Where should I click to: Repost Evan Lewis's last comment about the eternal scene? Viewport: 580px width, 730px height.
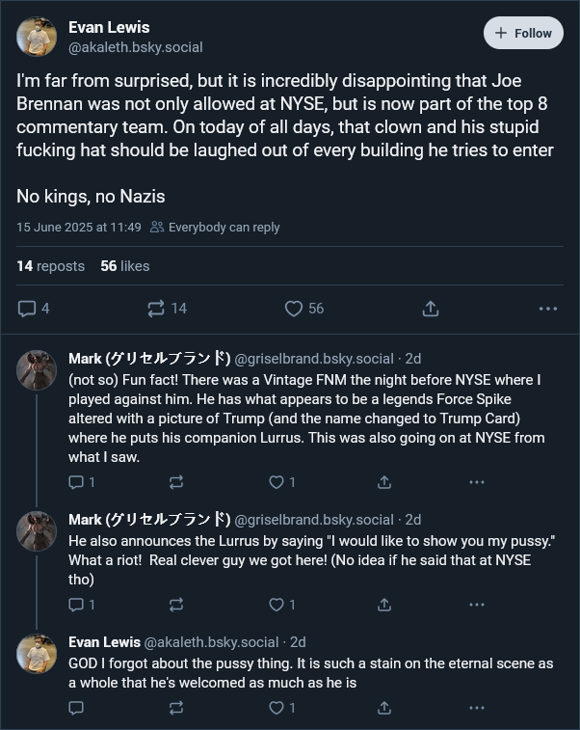click(176, 708)
